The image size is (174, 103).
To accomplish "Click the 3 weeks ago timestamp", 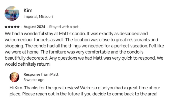I will click(34, 80).
